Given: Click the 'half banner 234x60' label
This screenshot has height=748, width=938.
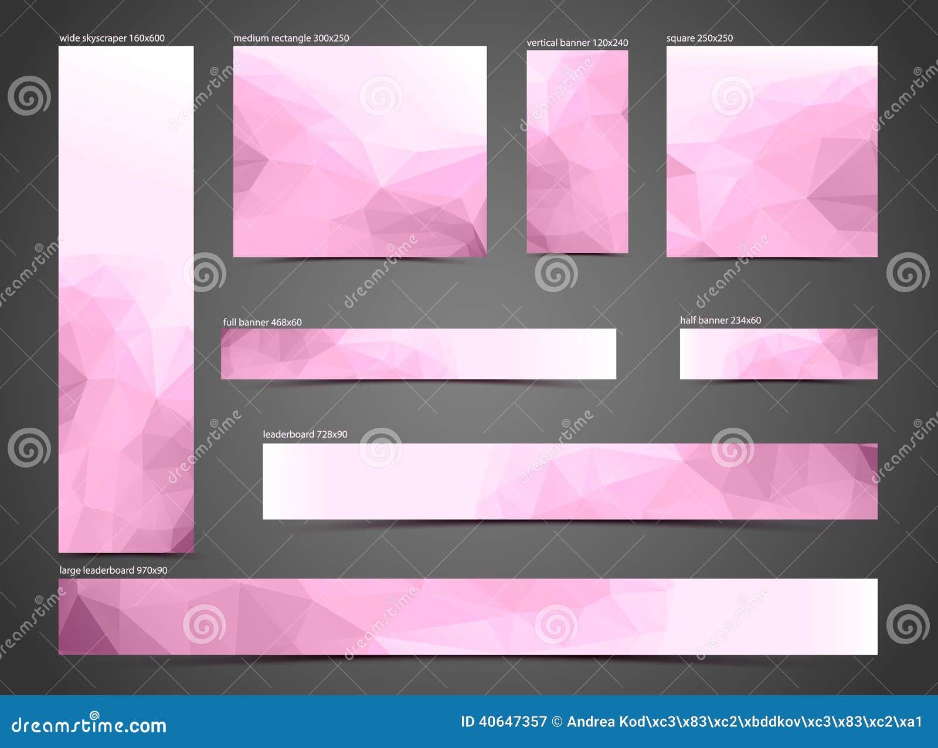Looking at the screenshot, I should pos(719,322).
